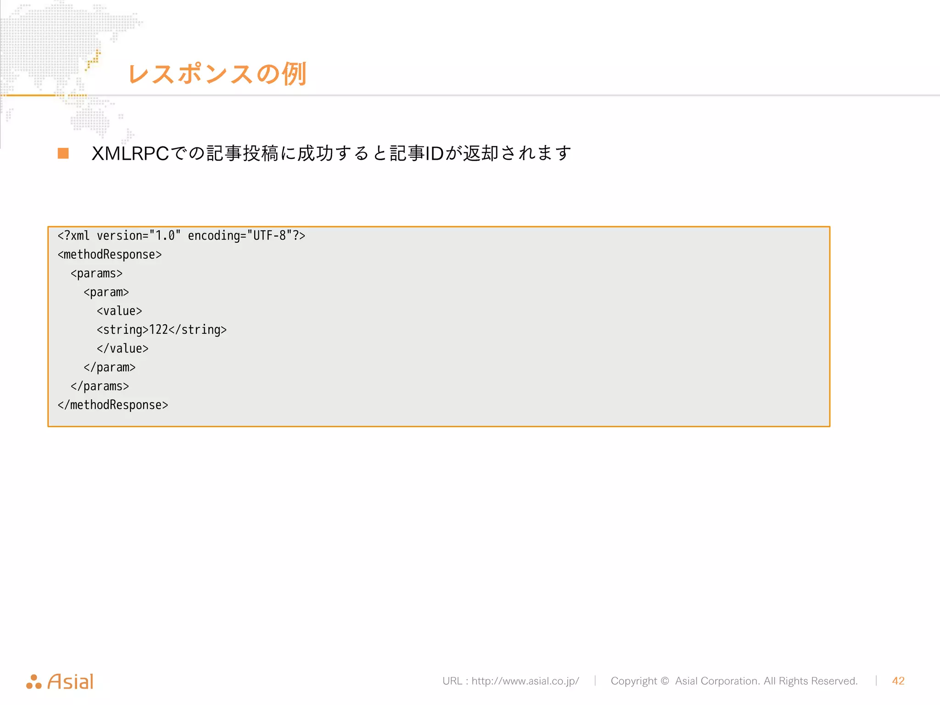Click the xml version declaration line
940x705 pixels.
tap(181, 236)
